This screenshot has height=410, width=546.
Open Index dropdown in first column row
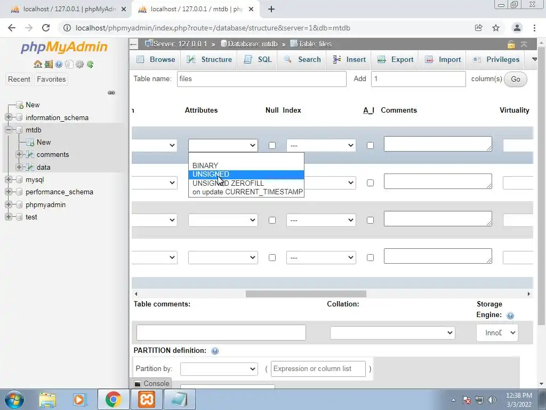tap(321, 145)
